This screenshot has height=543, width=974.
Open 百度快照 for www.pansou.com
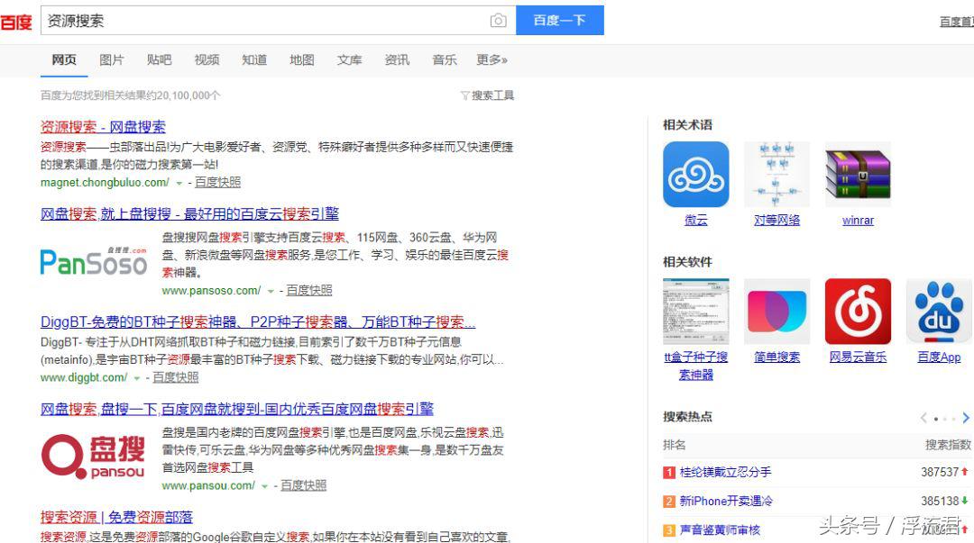click(303, 485)
